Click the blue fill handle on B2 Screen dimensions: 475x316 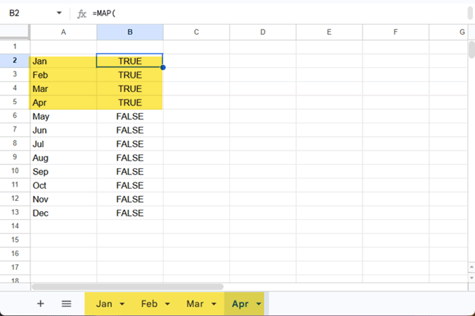click(163, 67)
